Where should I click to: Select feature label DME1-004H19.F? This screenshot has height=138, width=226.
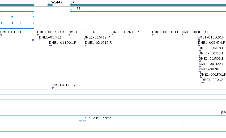point(195,32)
